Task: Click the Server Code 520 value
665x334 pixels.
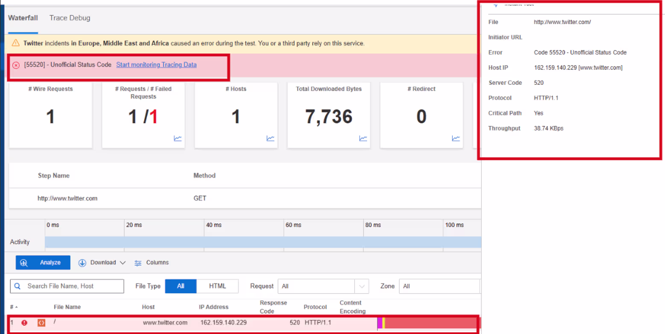Action: point(540,83)
